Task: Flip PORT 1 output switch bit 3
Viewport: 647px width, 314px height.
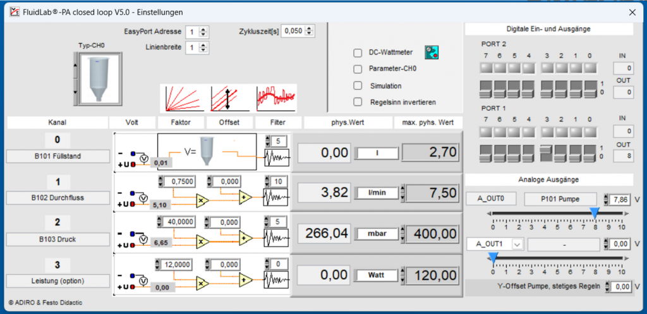Action: (x=547, y=153)
